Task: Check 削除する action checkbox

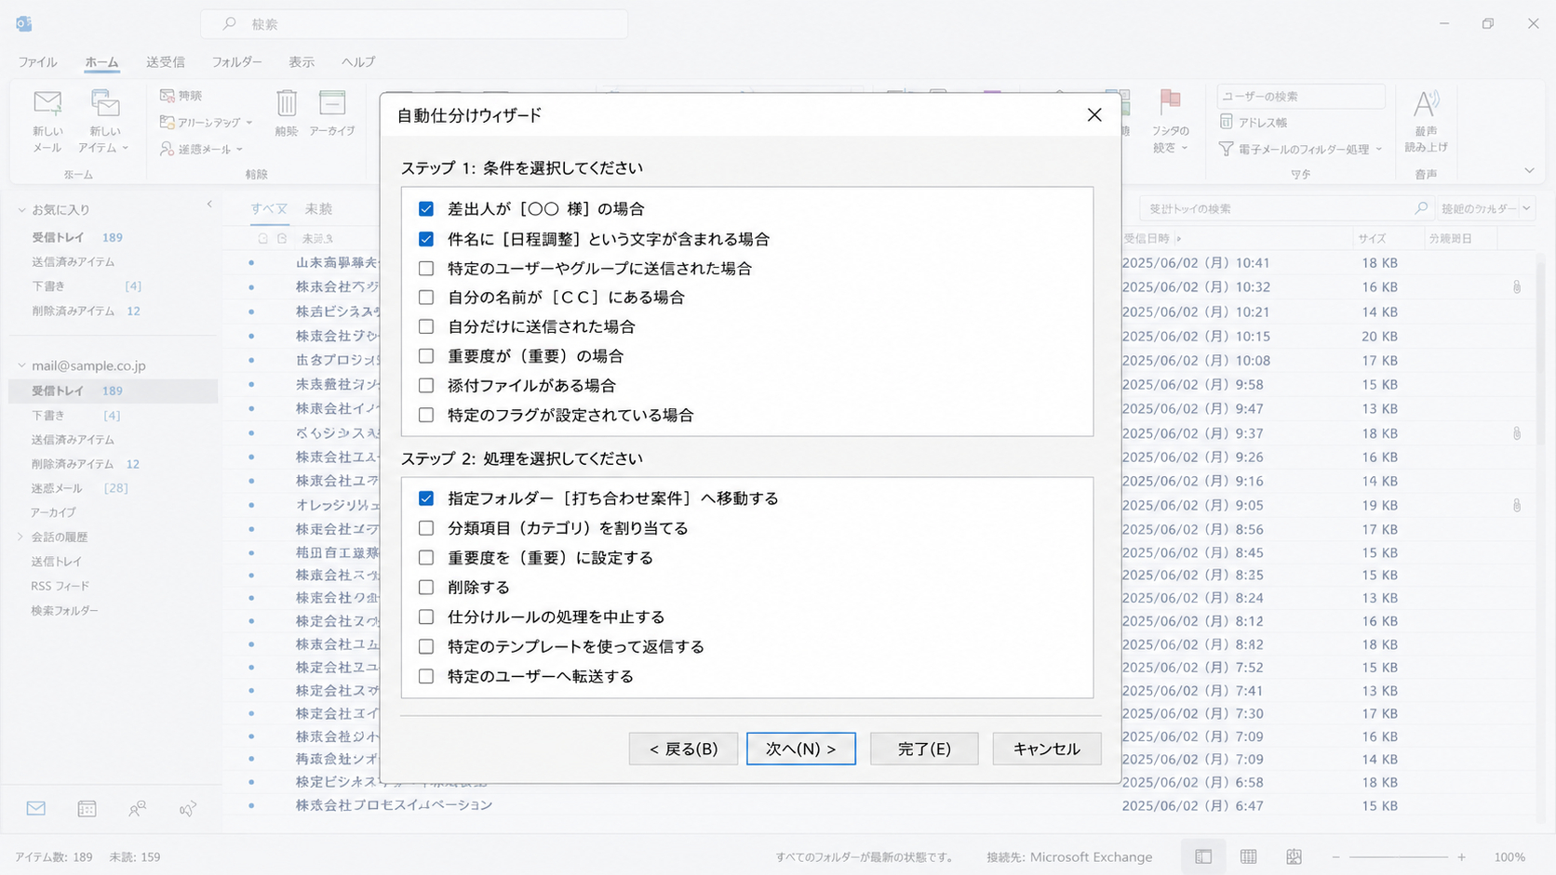Action: (x=426, y=588)
